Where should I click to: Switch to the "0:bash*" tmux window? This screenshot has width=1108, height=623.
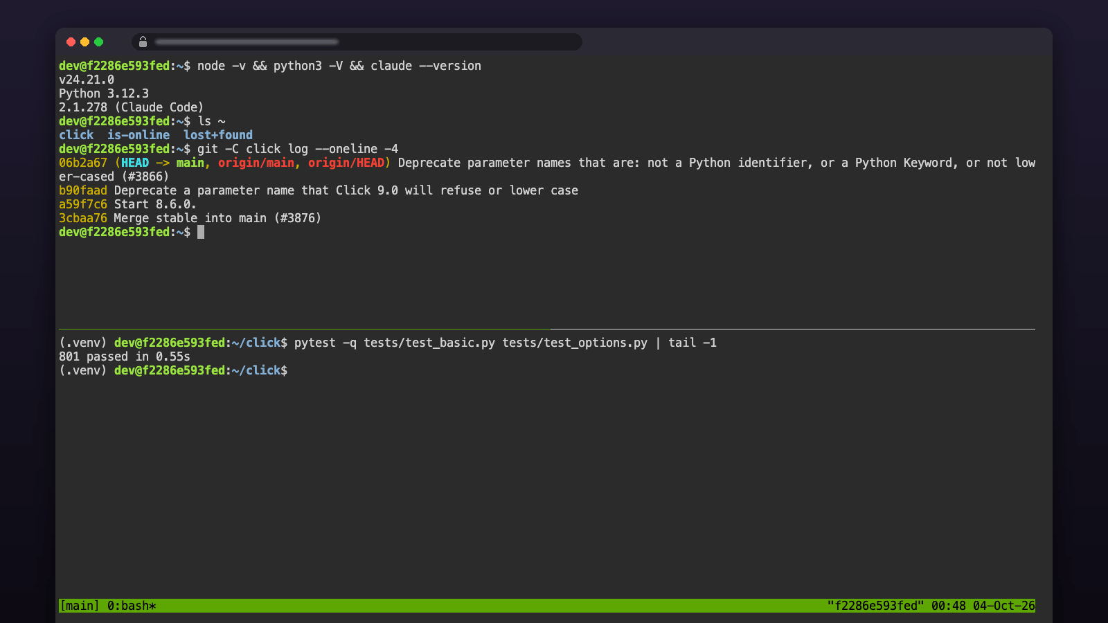click(132, 606)
